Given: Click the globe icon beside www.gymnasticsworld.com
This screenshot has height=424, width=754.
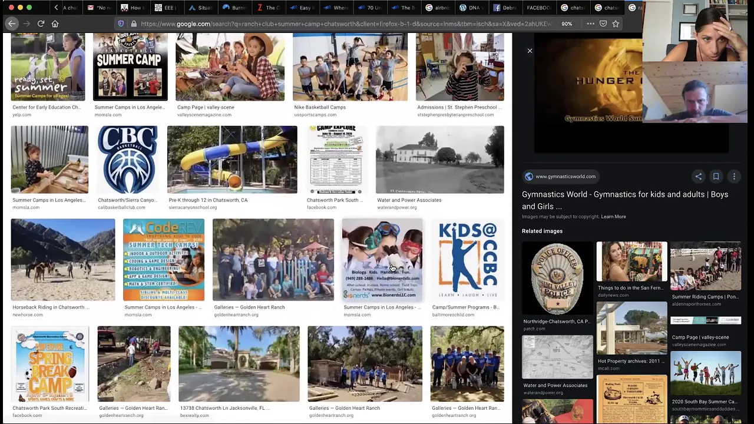Looking at the screenshot, I should (x=528, y=177).
